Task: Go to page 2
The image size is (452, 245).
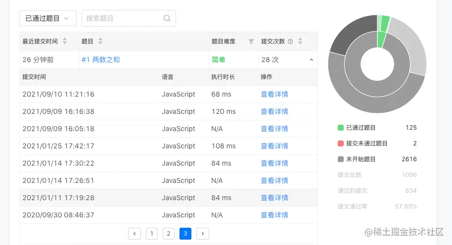Action: click(x=169, y=234)
